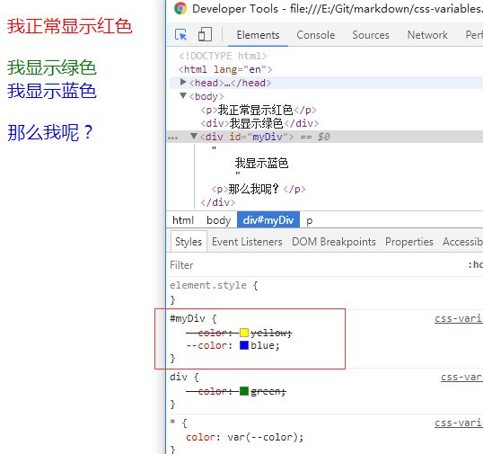
Task: Open css-variables source link for div rule
Action: coord(461,377)
